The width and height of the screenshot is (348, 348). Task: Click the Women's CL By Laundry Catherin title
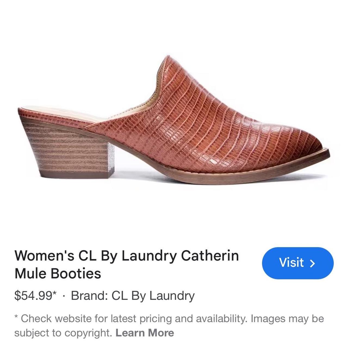(x=127, y=256)
